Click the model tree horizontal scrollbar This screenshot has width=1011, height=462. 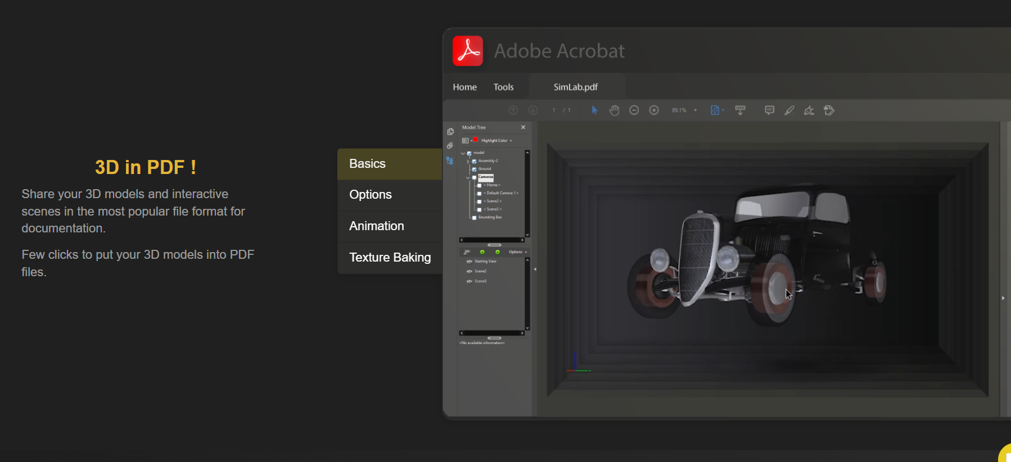[x=492, y=240]
